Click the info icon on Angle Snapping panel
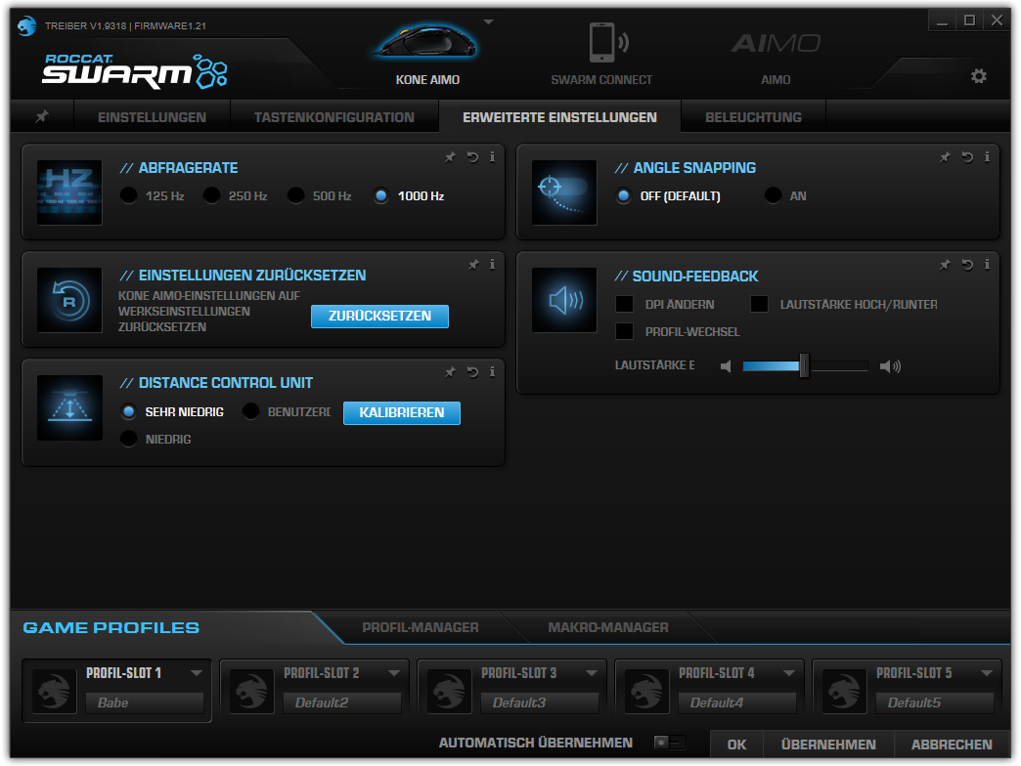This screenshot has height=766, width=1021. (x=987, y=156)
